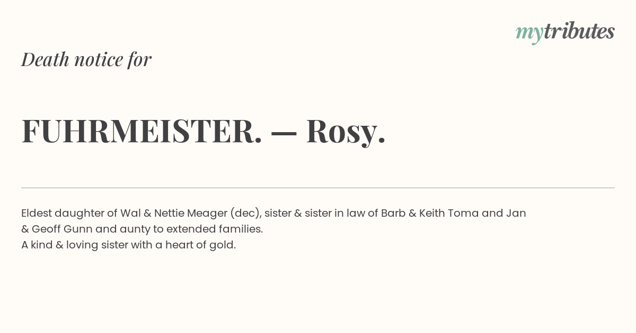Click the name "Nettie Meager"
Screen dimensions: 636x333
190,214
